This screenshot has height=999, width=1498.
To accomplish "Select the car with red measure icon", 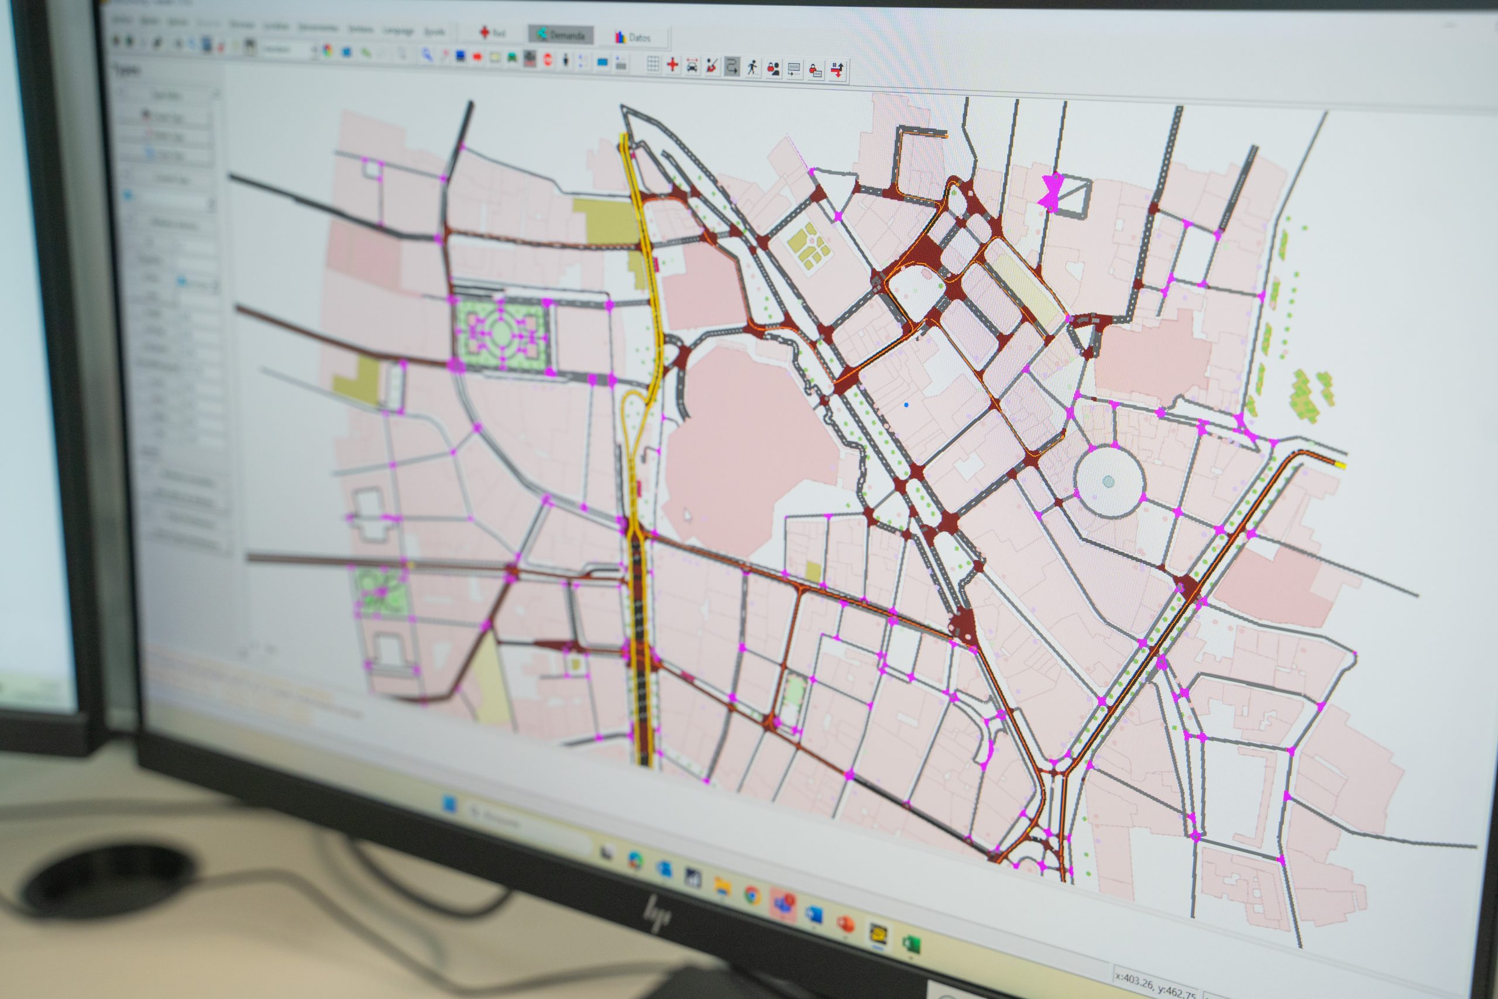I will point(692,66).
